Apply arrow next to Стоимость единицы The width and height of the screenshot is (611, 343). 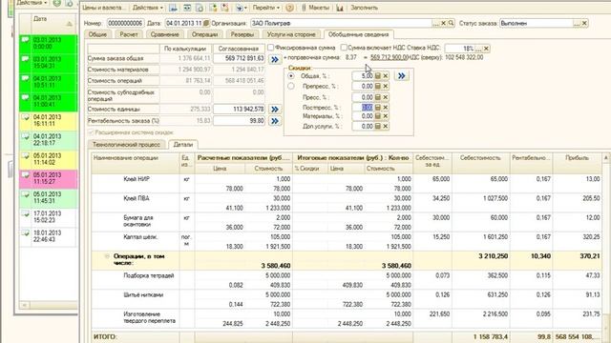(275, 110)
